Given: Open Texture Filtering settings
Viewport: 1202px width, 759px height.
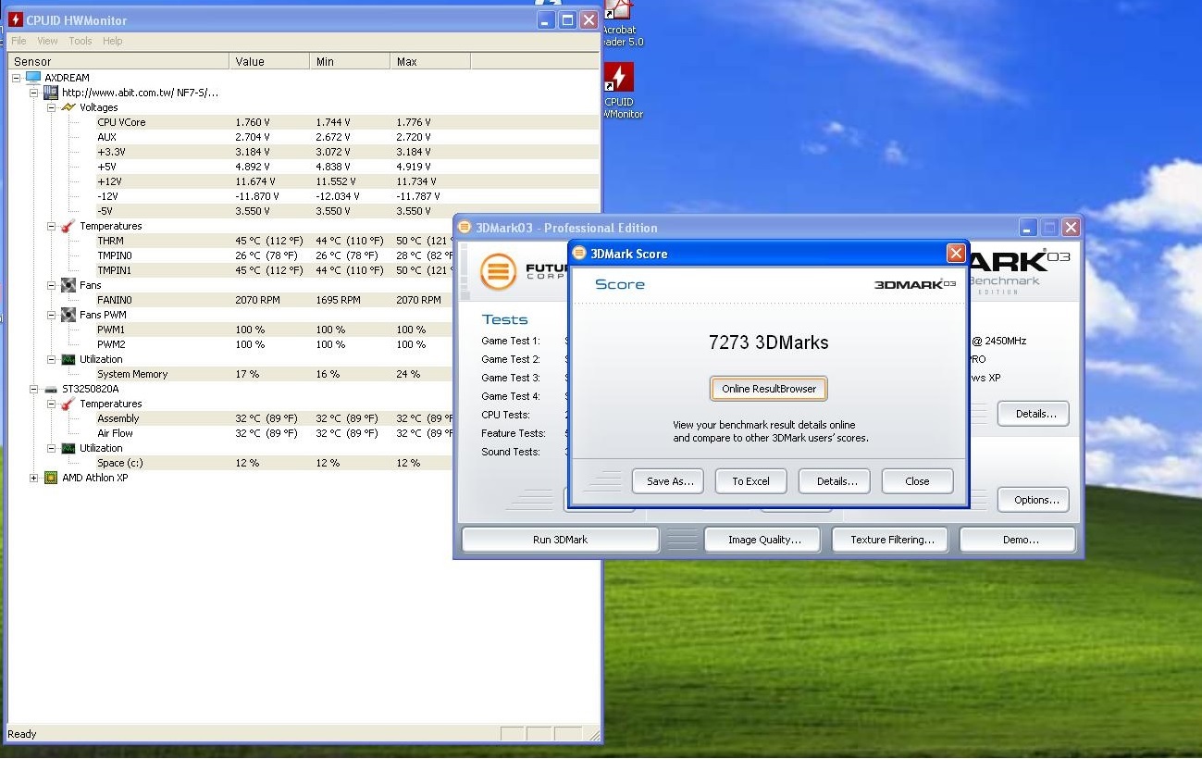Looking at the screenshot, I should (892, 540).
